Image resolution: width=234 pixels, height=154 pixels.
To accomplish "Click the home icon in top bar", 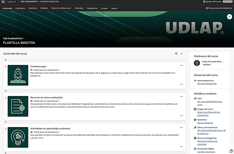I will 3,2.
